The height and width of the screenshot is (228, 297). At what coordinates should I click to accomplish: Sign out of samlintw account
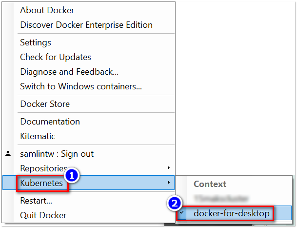click(57, 154)
